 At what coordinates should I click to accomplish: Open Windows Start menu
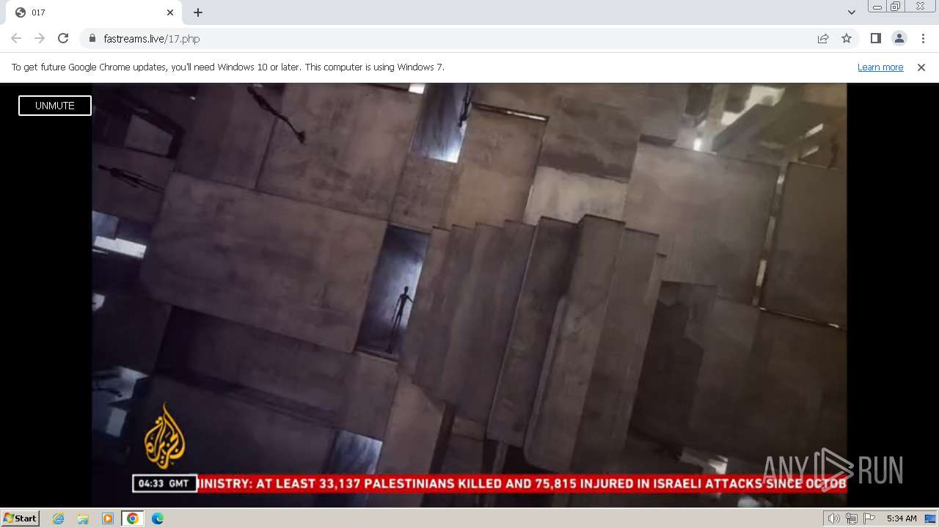(21, 518)
